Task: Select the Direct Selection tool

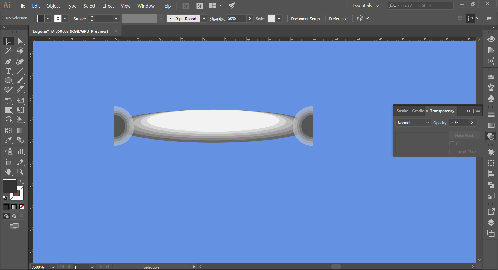Action: (x=20, y=41)
